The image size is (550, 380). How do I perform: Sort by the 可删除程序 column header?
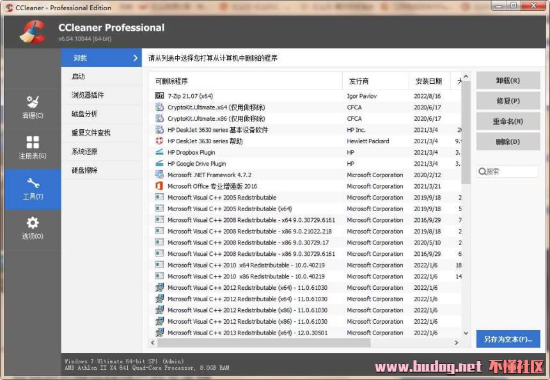245,81
